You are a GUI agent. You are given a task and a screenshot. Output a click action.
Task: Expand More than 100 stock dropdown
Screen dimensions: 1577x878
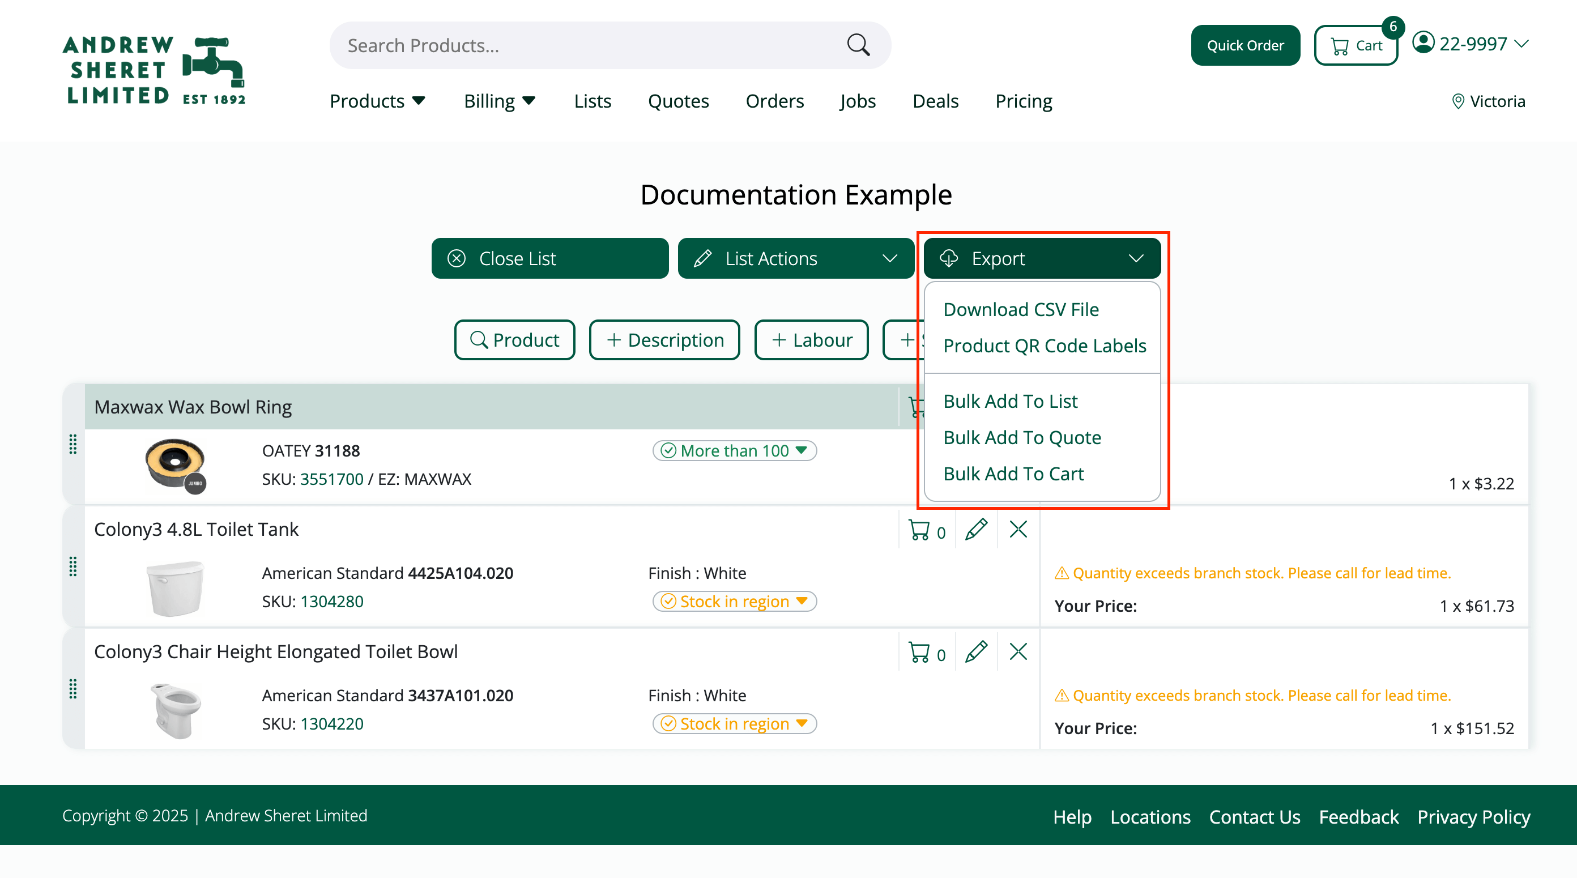[735, 451]
